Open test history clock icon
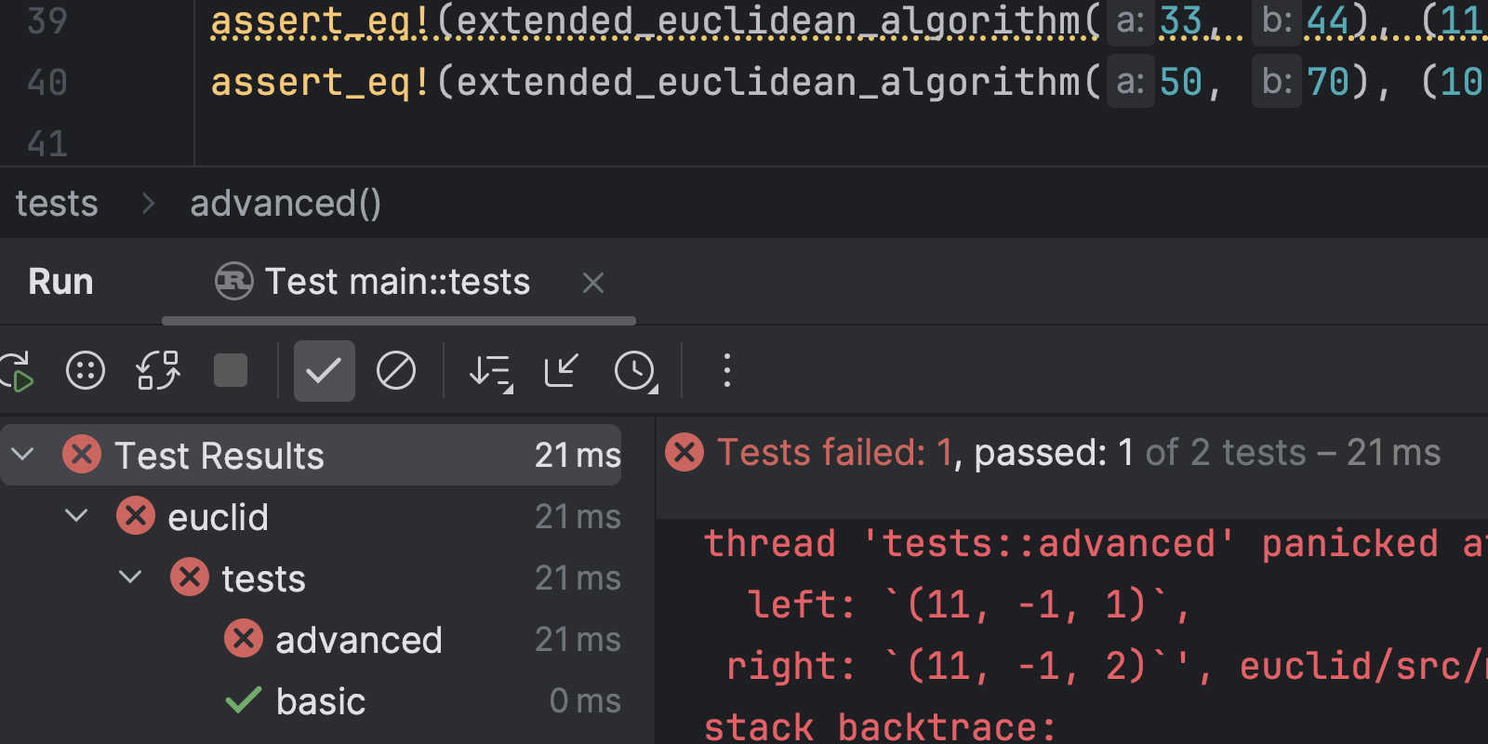This screenshot has height=744, width=1488. (x=636, y=371)
